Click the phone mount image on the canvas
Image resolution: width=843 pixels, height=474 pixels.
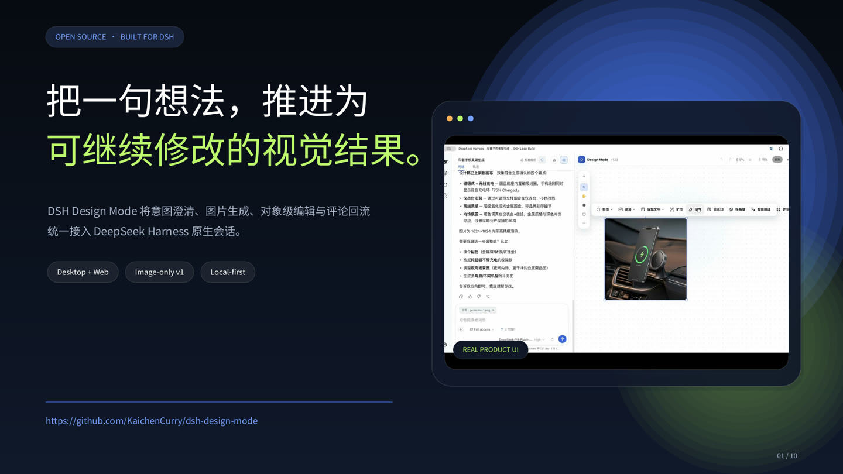[x=646, y=259]
